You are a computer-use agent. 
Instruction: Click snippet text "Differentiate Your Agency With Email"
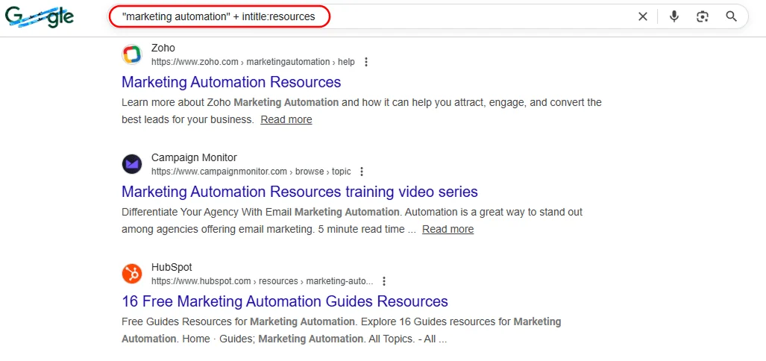(207, 213)
